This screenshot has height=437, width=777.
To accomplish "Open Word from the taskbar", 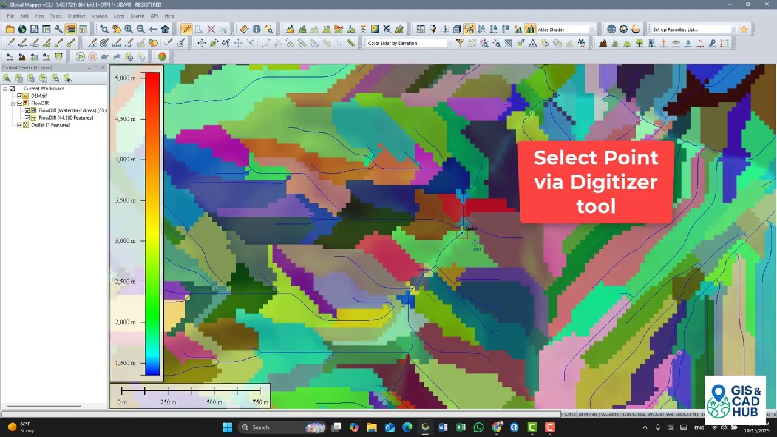I will pos(443,427).
